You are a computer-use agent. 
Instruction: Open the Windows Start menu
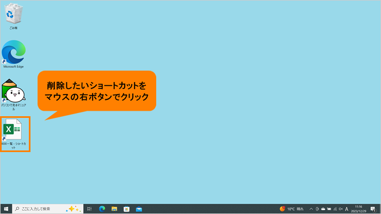[6, 209]
